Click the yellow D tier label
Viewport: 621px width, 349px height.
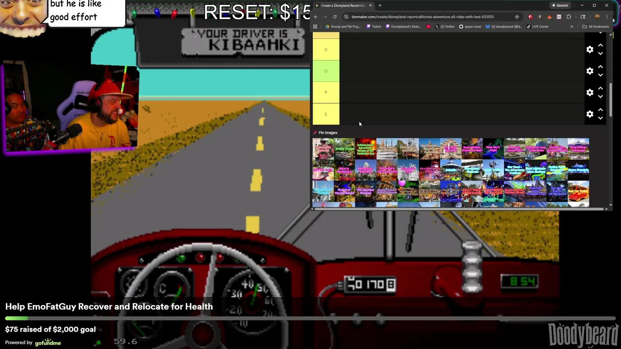(x=326, y=71)
